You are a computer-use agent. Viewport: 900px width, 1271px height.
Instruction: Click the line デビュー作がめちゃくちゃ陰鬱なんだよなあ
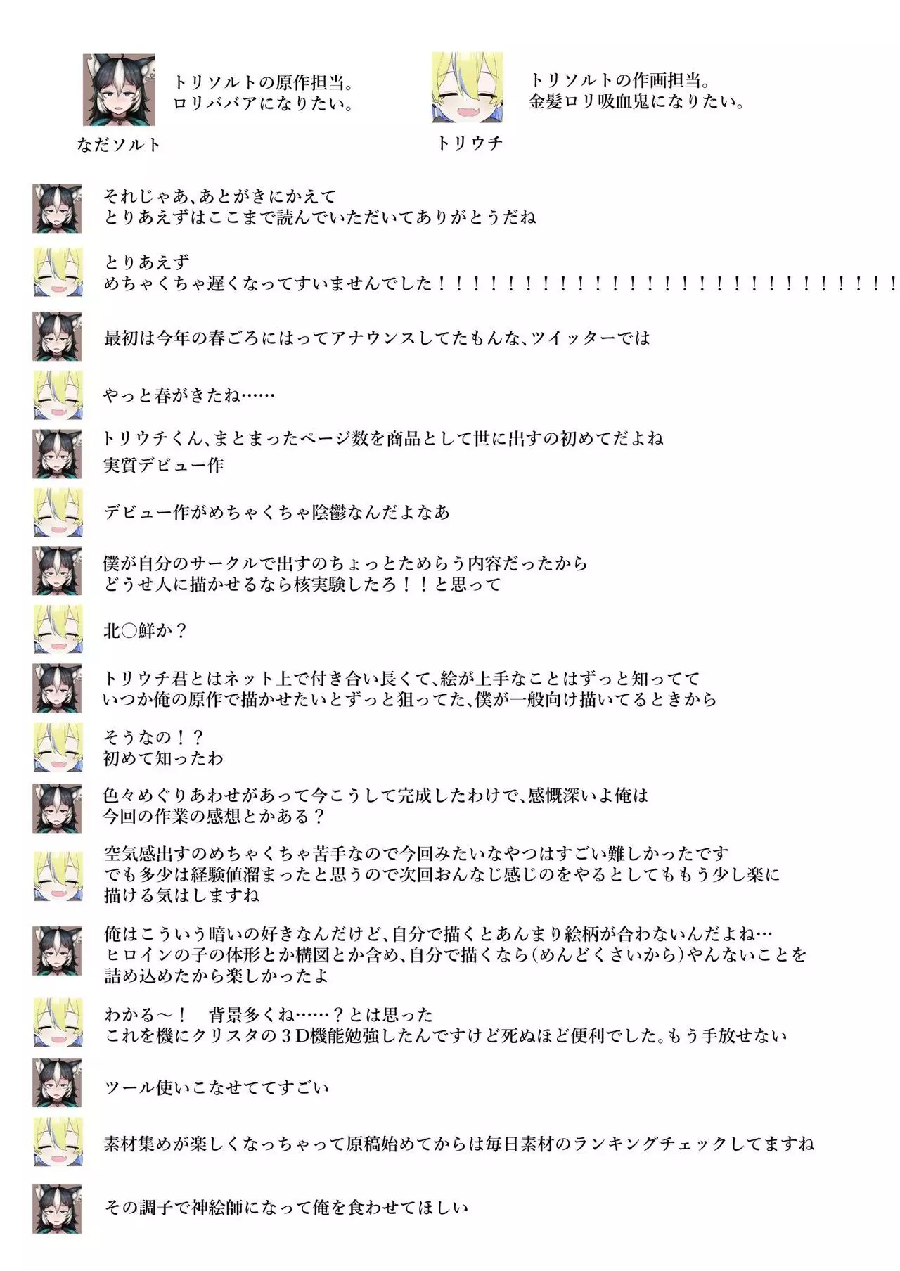coord(276,512)
